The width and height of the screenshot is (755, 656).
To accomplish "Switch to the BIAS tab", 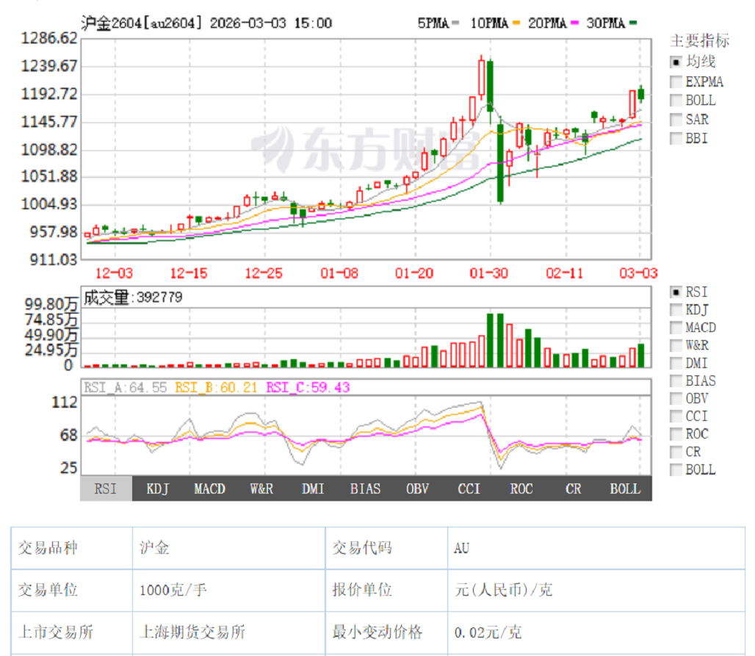I will coord(365,489).
